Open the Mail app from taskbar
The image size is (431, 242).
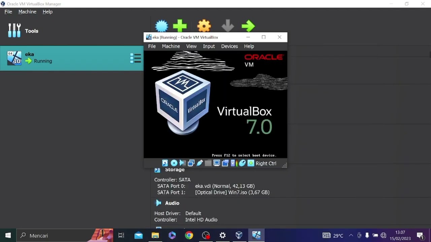point(138,236)
